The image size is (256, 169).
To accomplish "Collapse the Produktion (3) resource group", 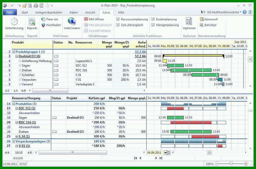I will [14, 104].
